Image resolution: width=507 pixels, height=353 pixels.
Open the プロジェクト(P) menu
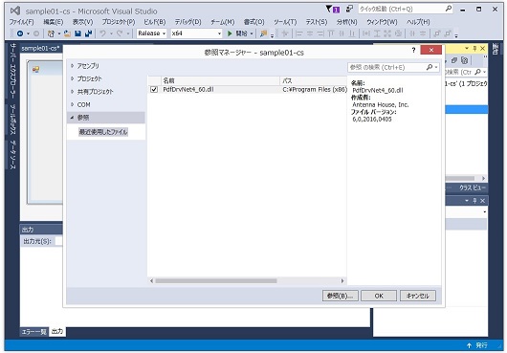point(119,22)
